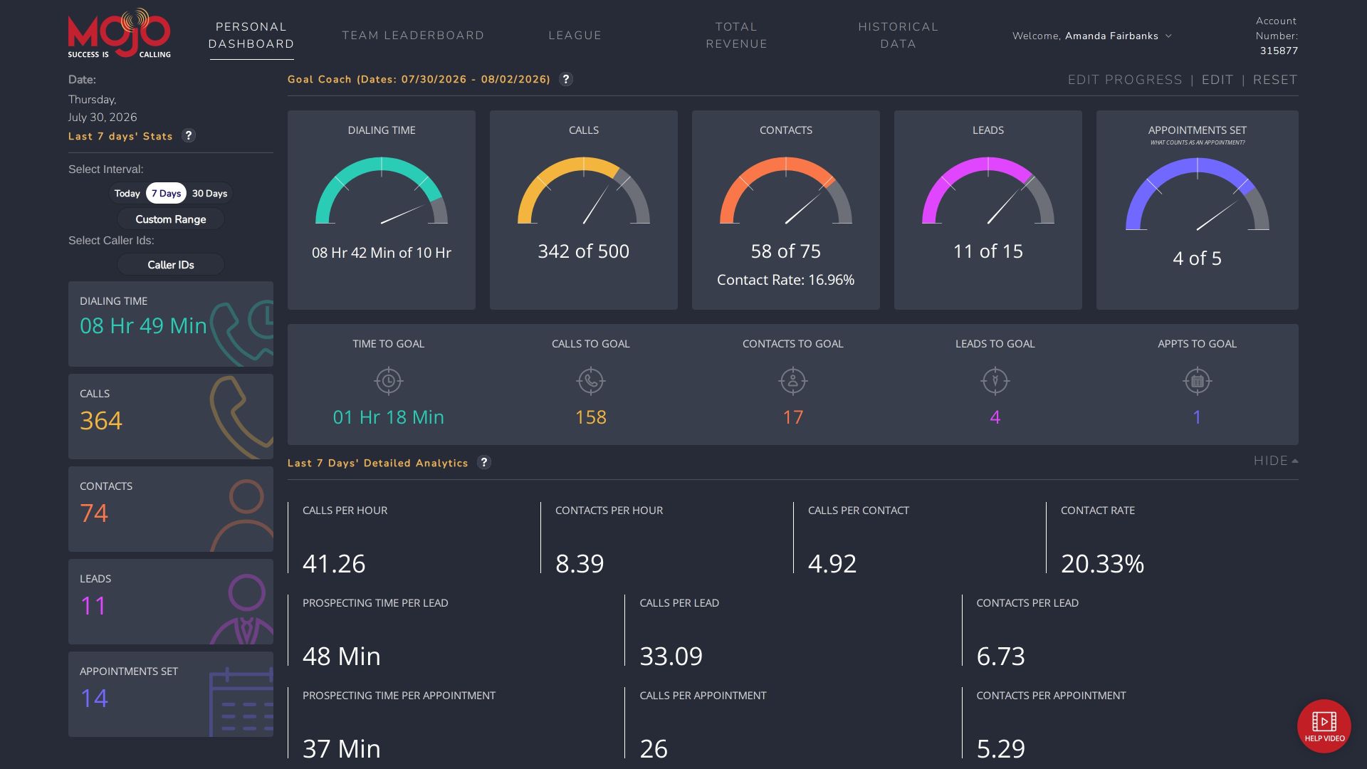Click the EDIT PROGRESS link
The width and height of the screenshot is (1367, 769).
pos(1125,80)
